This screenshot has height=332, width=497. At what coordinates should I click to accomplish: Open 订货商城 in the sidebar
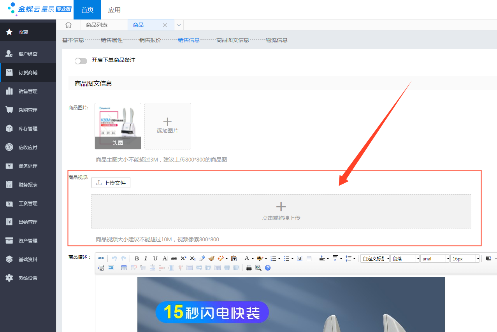pos(28,72)
